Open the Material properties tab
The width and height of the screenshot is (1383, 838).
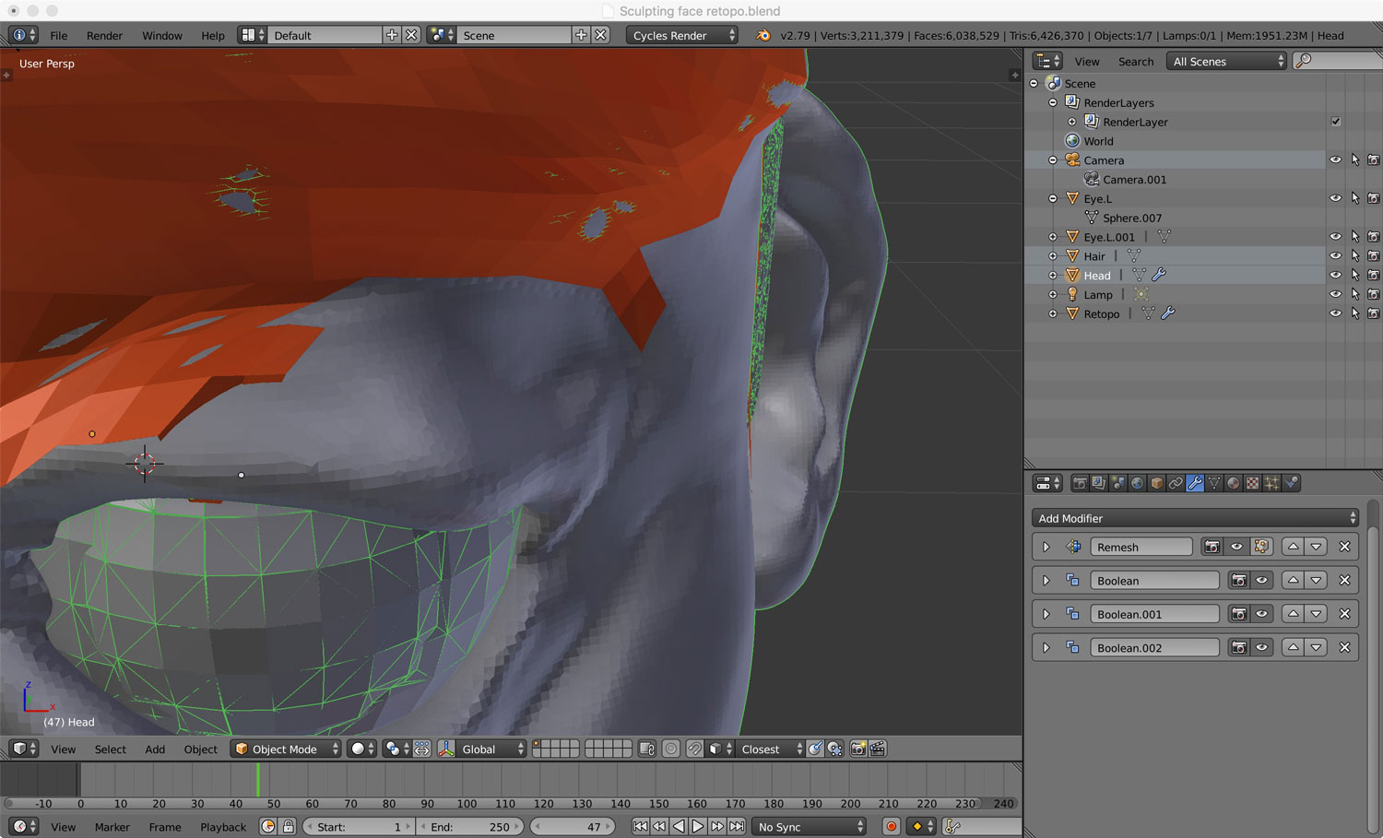point(1234,483)
